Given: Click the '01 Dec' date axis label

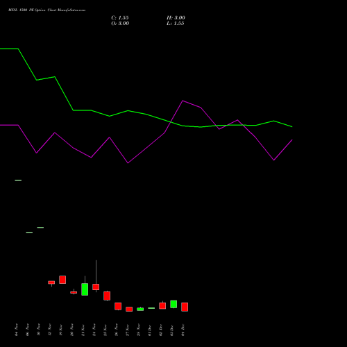Looking at the screenshot, I should [x=150, y=330].
